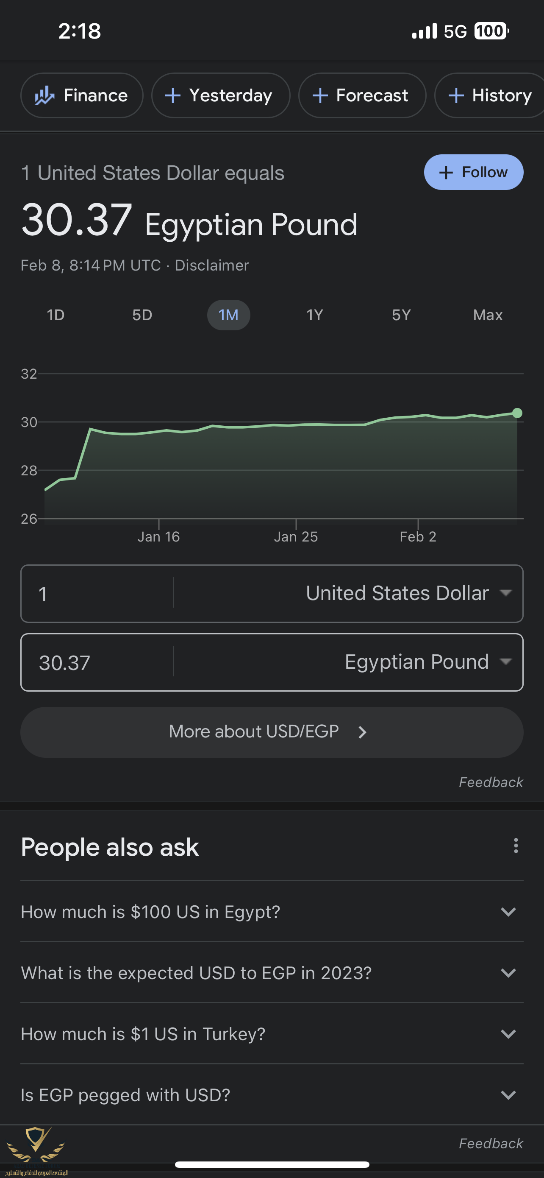Tap the Finance chart icon
Screen dimensions: 544x1178
[44, 95]
